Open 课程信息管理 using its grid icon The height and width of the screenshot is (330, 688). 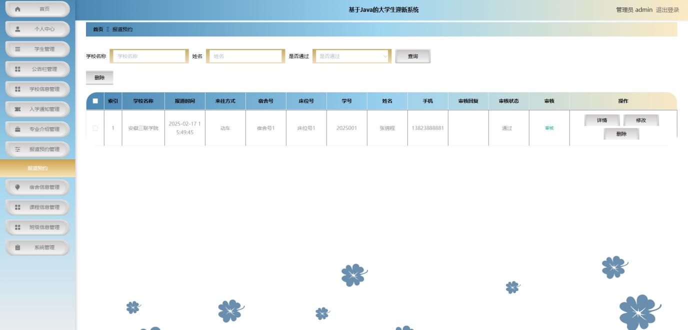pos(17,207)
